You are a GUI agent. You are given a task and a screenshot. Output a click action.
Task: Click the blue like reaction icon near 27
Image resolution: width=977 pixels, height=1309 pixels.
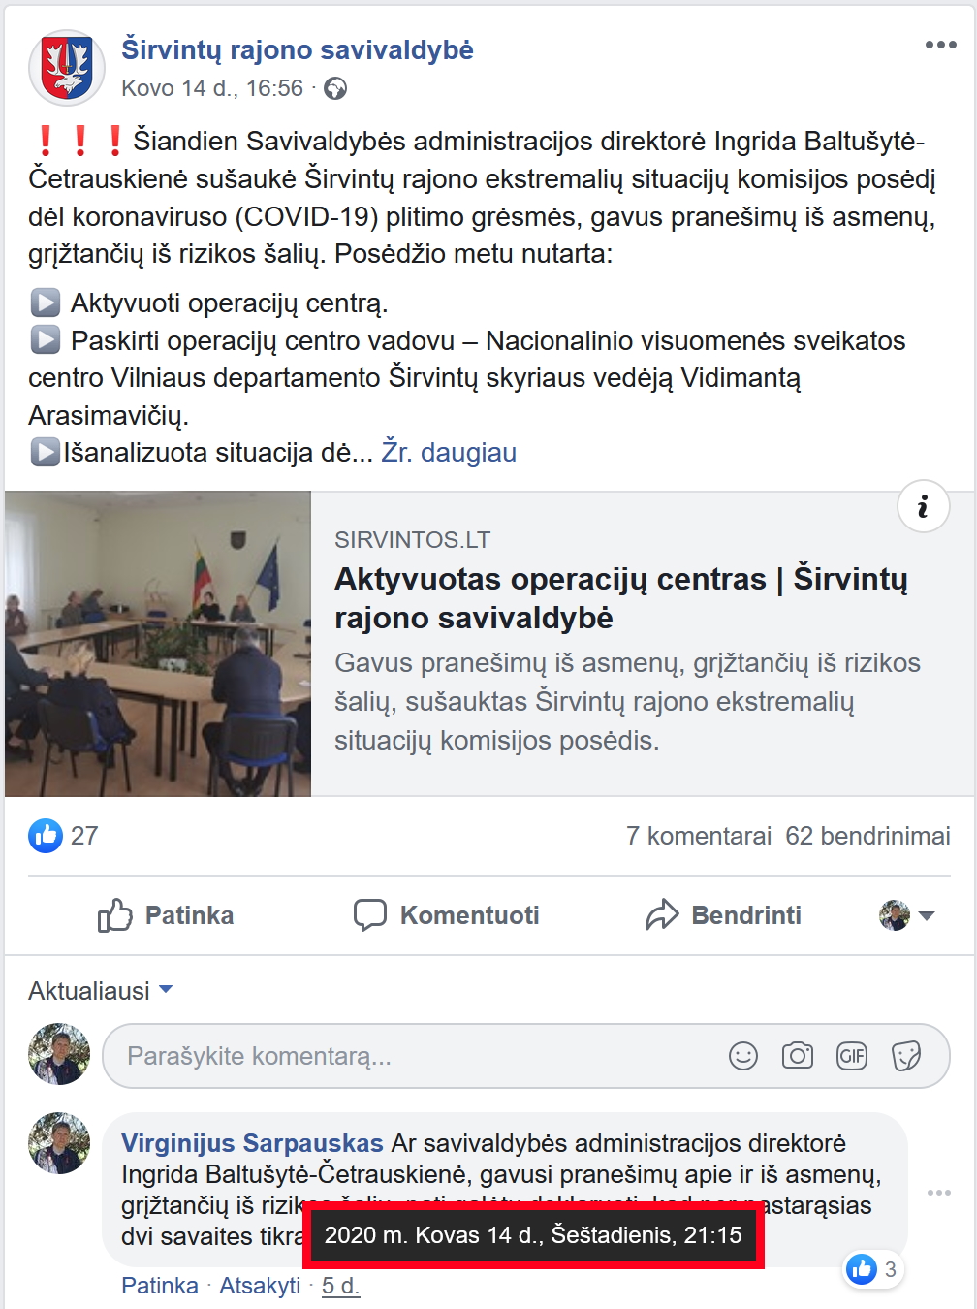[46, 836]
